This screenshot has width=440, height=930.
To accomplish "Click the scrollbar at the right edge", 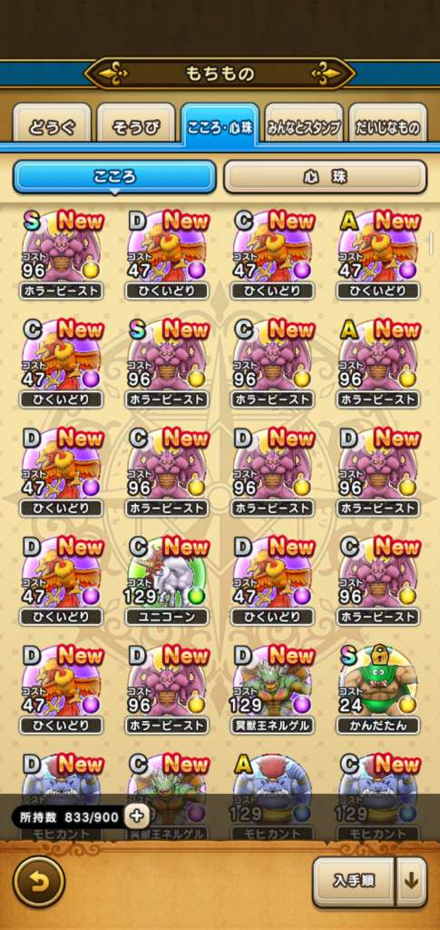I will [431, 244].
